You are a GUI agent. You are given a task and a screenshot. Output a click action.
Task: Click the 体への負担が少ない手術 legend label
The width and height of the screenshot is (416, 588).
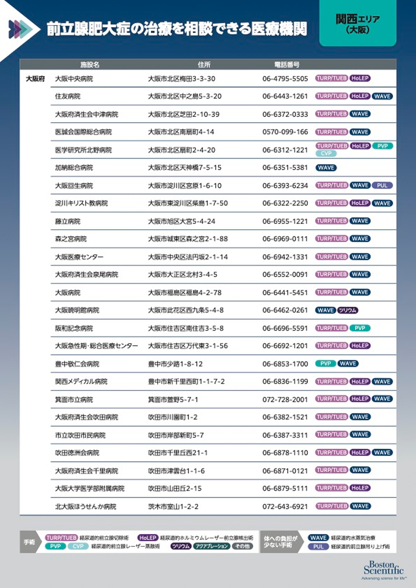[281, 542]
